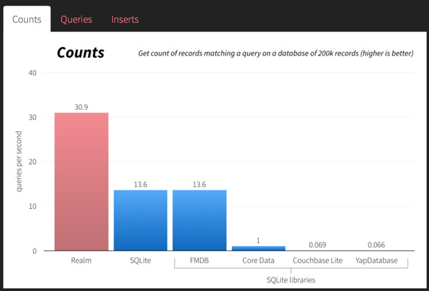Click the blue SQLite bar

tap(140, 220)
